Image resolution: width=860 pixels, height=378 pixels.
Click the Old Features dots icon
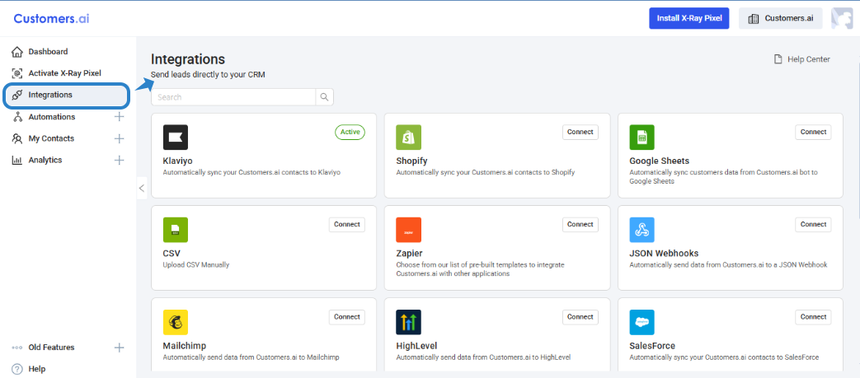click(x=17, y=348)
